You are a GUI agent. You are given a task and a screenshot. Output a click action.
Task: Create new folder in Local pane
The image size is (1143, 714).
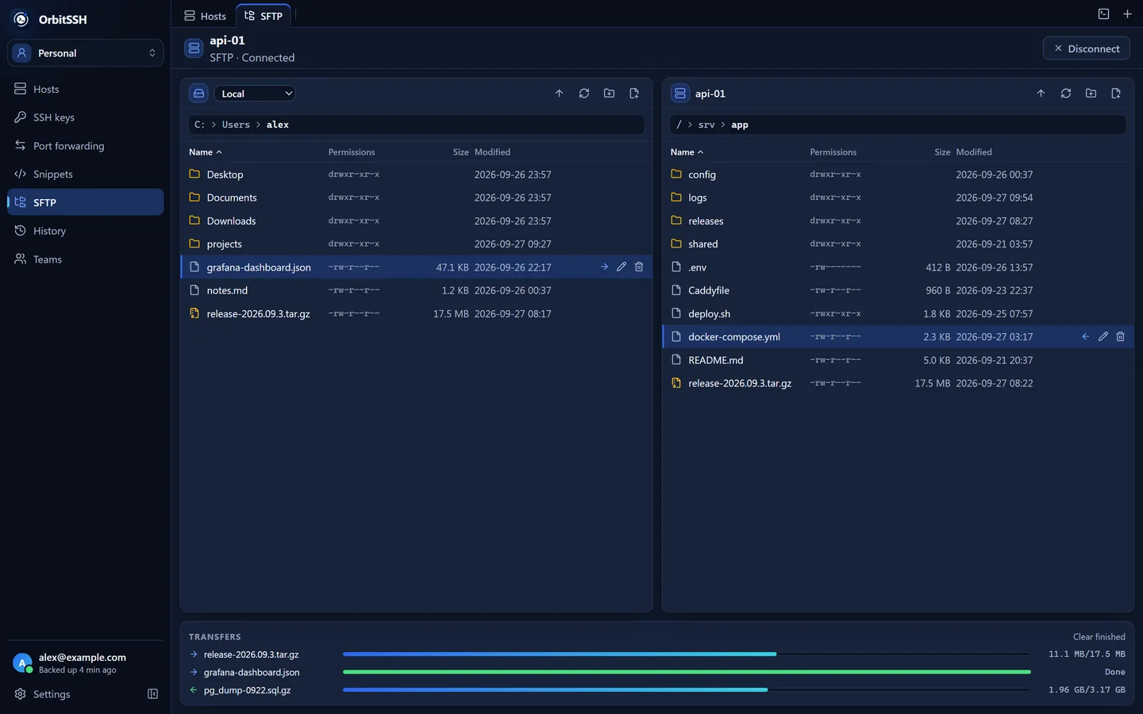609,94
